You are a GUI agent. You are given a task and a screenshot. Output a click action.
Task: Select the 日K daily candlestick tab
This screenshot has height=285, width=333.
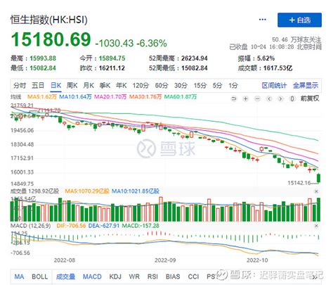point(55,85)
